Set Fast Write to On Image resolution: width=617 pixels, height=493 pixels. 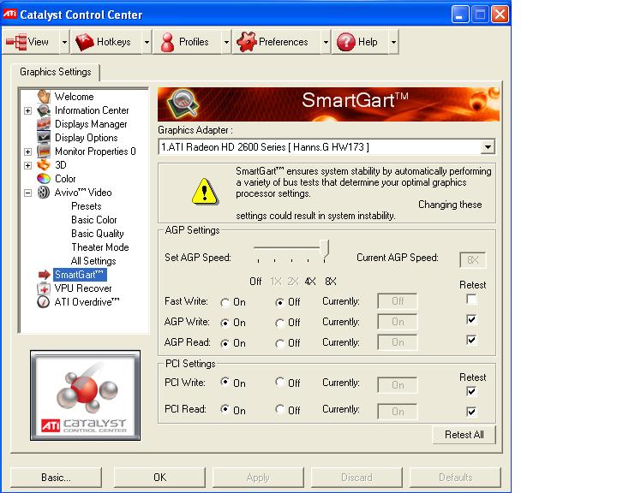(x=225, y=302)
